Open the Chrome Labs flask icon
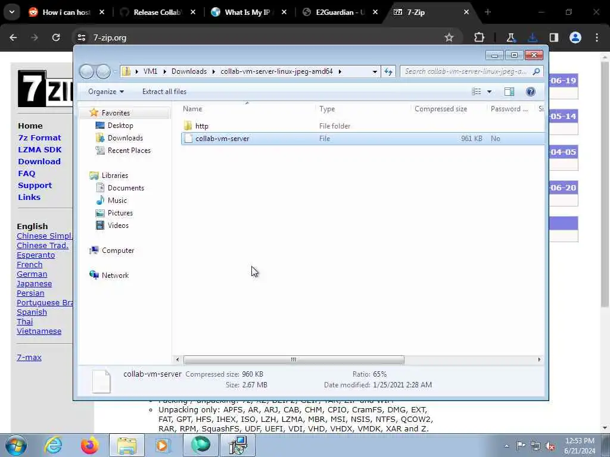Image resolution: width=610 pixels, height=457 pixels. pyautogui.click(x=511, y=37)
